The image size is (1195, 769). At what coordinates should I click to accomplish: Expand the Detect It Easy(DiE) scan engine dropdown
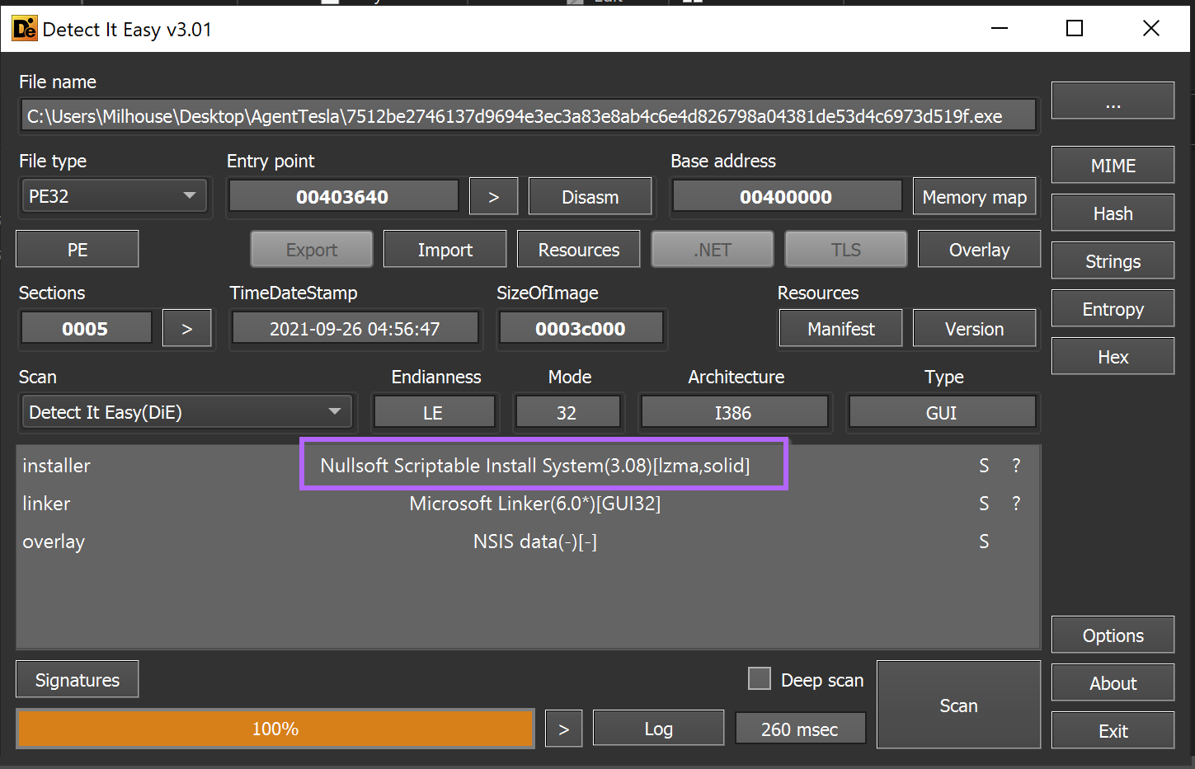[186, 412]
